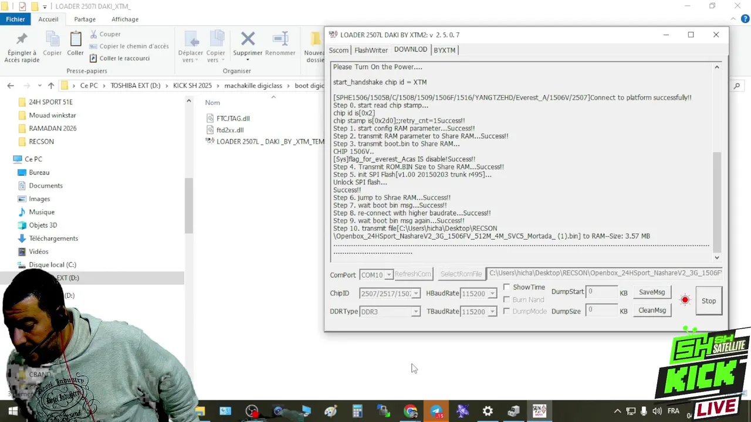Select Ce PC in navigation pane
The width and height of the screenshot is (751, 422).
[33, 159]
